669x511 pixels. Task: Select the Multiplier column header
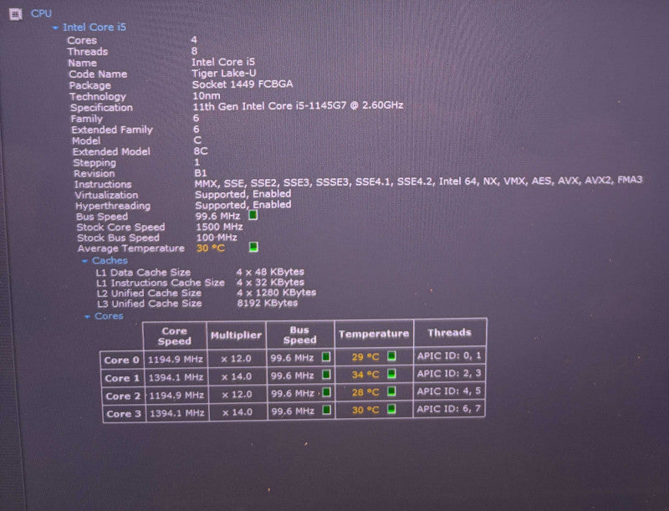pyautogui.click(x=236, y=335)
